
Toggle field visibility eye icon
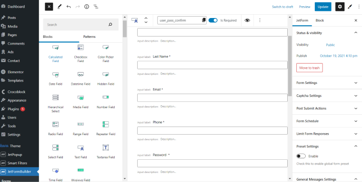point(247,20)
